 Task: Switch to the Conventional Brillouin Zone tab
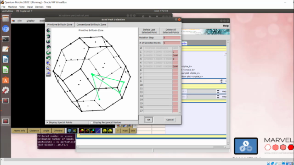tap(91, 24)
